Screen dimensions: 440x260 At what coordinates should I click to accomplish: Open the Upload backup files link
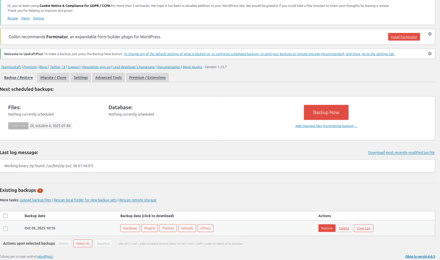point(35,200)
